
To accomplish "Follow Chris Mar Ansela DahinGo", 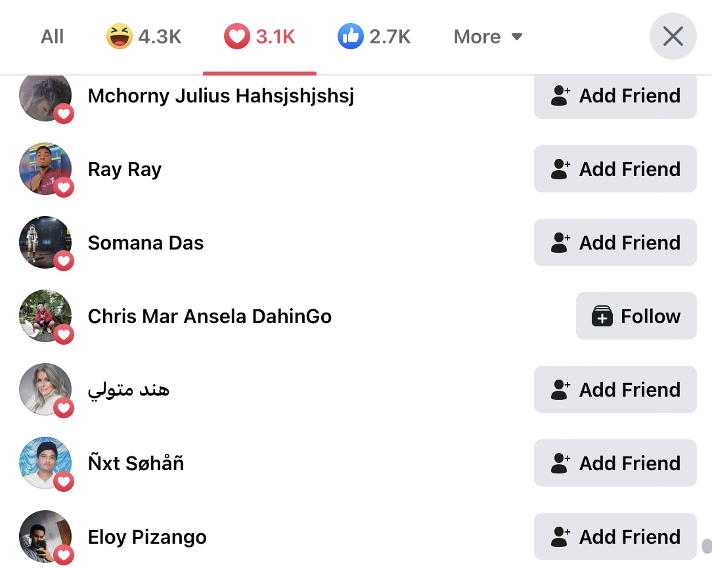I will coord(636,316).
